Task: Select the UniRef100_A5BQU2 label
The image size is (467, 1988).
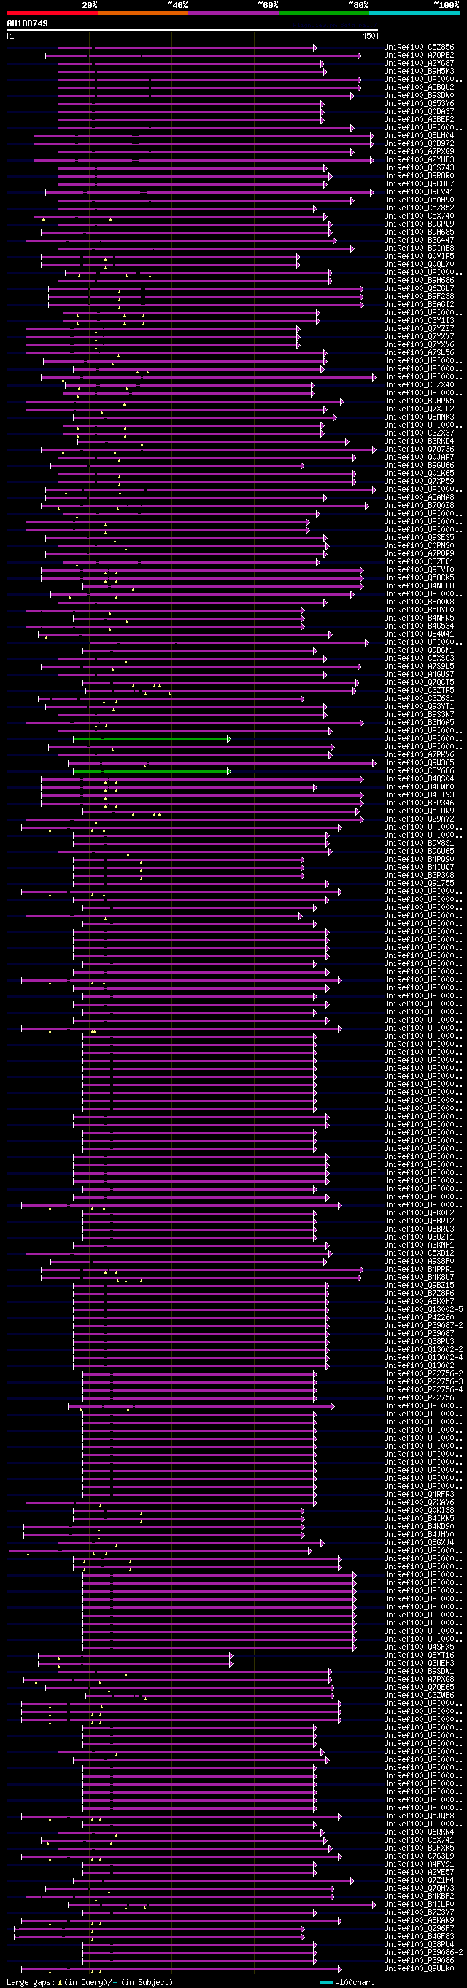Action: [x=420, y=88]
